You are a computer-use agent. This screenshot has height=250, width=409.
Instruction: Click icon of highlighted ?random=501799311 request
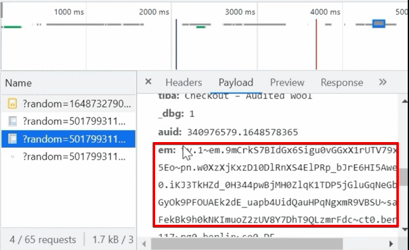[x=12, y=139]
